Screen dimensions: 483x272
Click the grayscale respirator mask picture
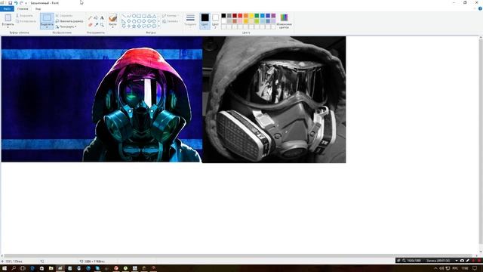point(274,99)
